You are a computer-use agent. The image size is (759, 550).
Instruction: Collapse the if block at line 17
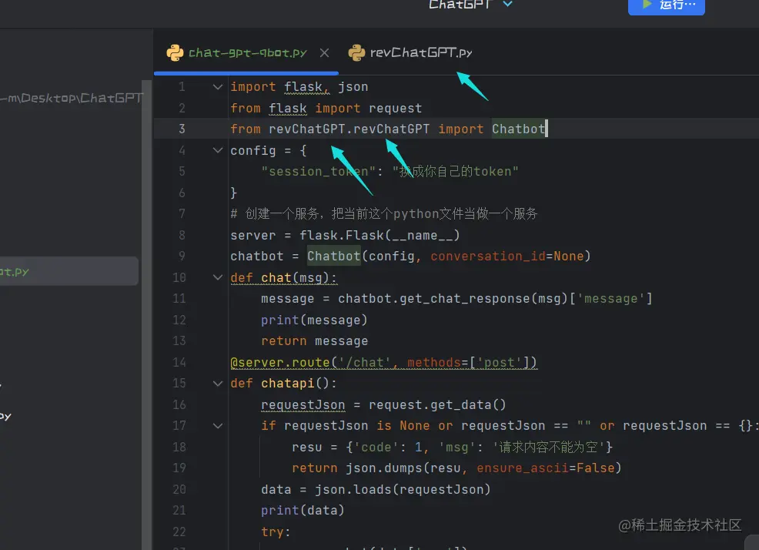pos(218,425)
